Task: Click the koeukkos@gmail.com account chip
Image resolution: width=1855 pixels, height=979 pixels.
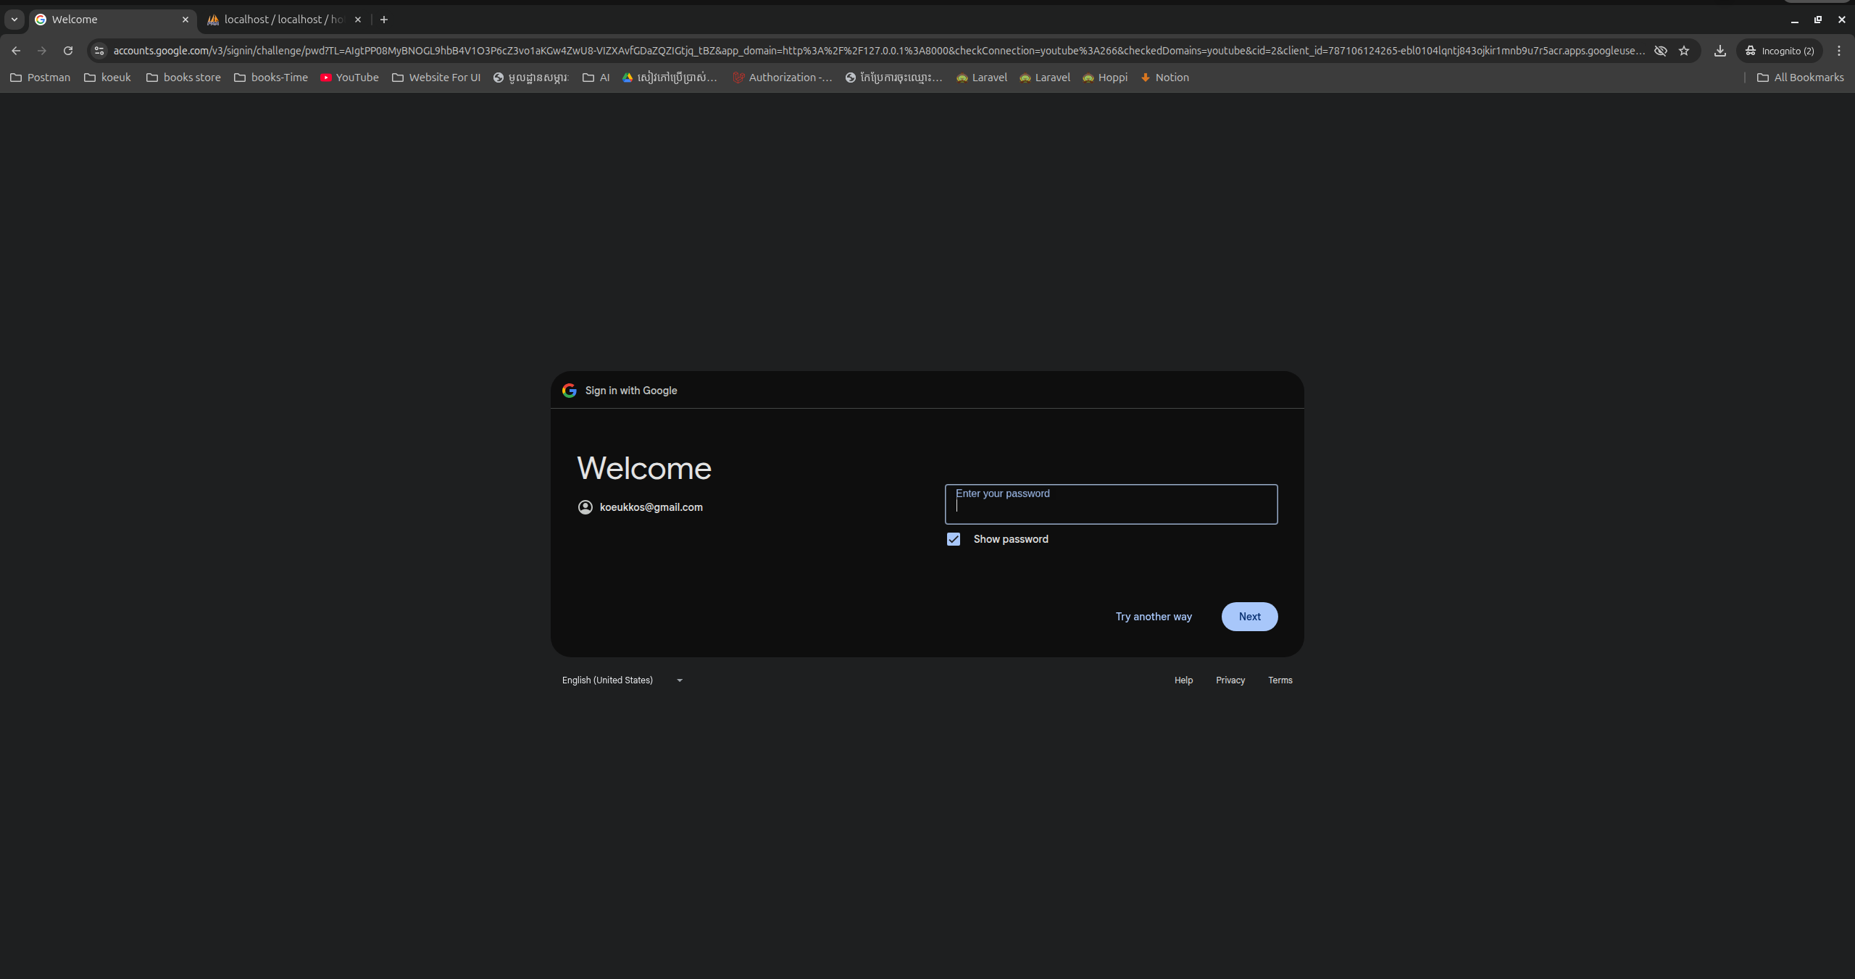Action: click(x=641, y=507)
